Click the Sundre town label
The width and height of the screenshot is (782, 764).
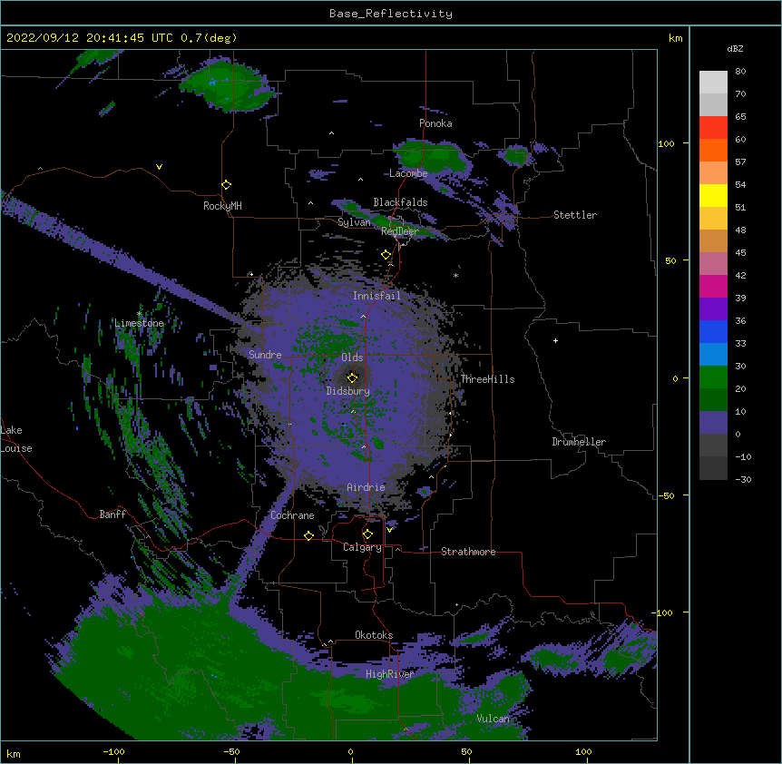click(265, 355)
